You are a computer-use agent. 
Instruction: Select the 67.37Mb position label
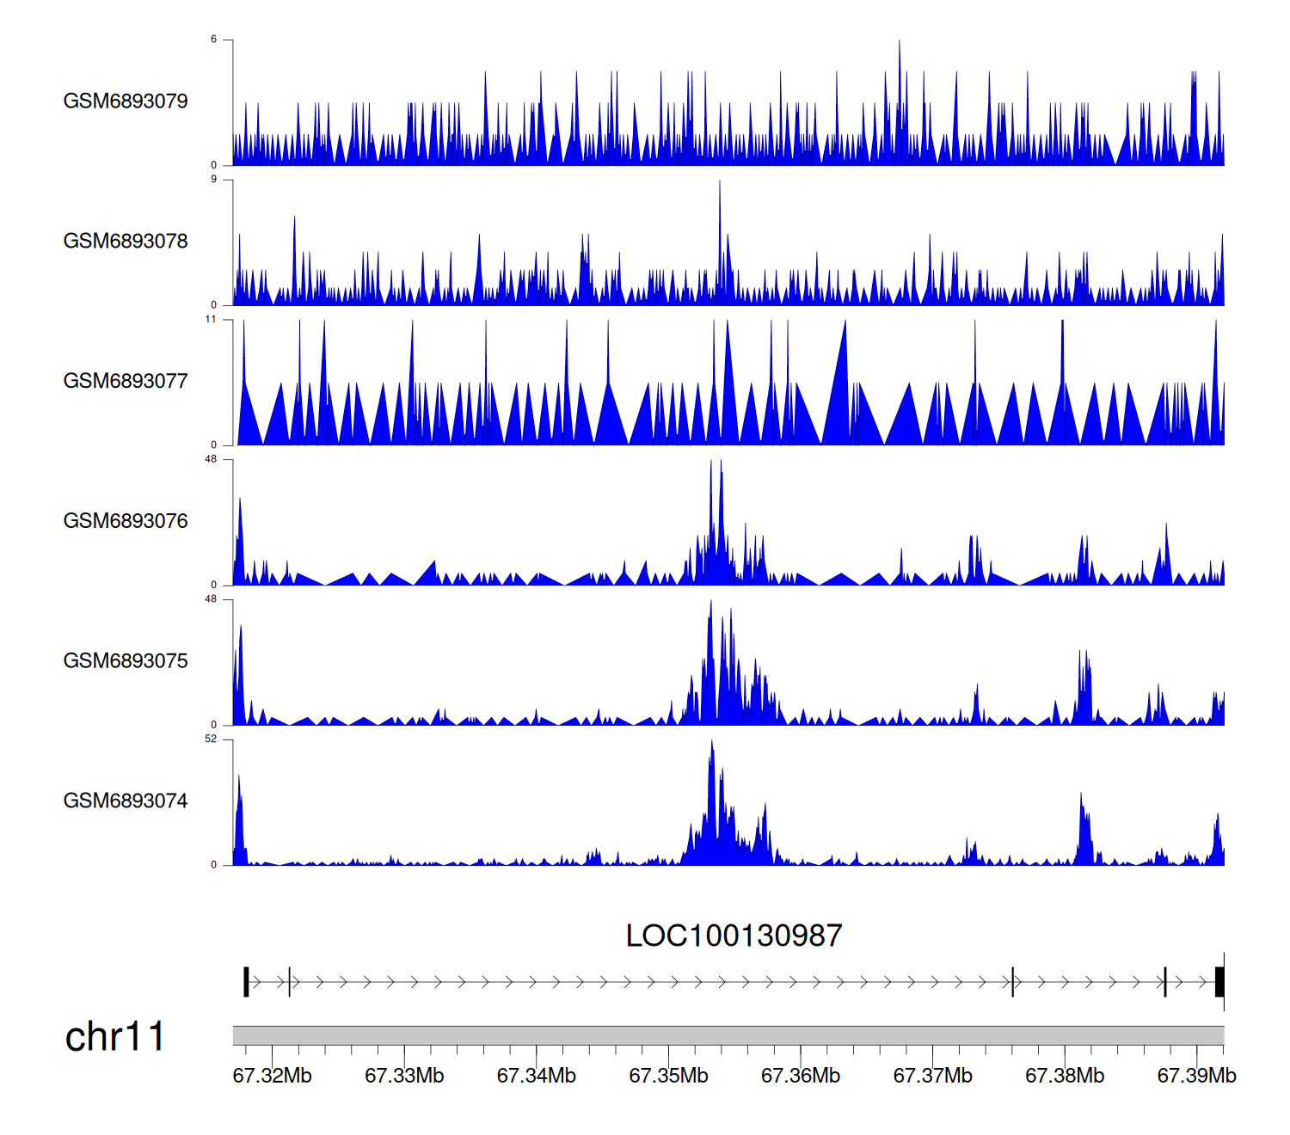pyautogui.click(x=932, y=1076)
